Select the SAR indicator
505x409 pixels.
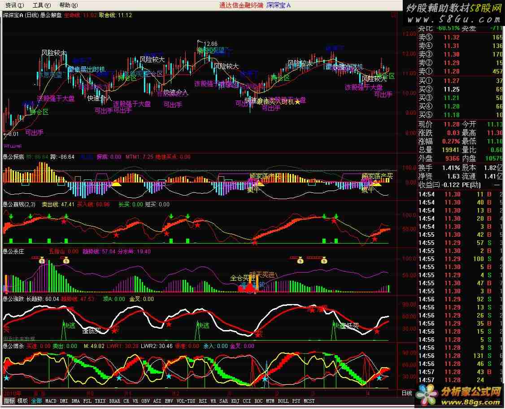pyautogui.click(x=223, y=401)
